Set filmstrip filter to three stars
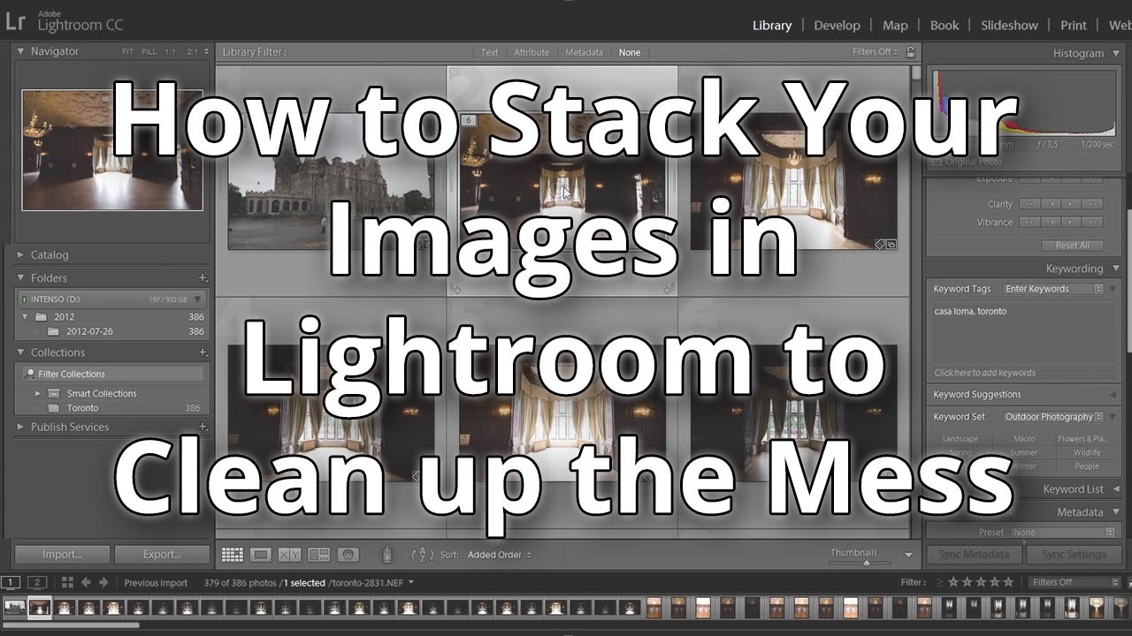This screenshot has width=1132, height=636. pyautogui.click(x=980, y=582)
